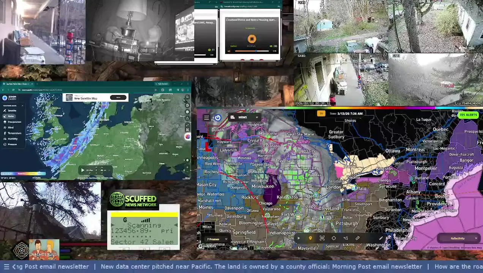Open the browser extensions icon
Image resolution: width=483 pixels, height=273 pixels.
click(163, 90)
